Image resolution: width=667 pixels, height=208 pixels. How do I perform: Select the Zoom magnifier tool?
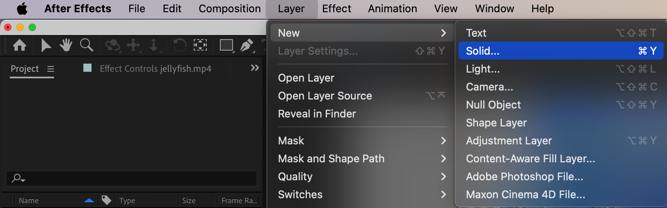click(x=86, y=45)
